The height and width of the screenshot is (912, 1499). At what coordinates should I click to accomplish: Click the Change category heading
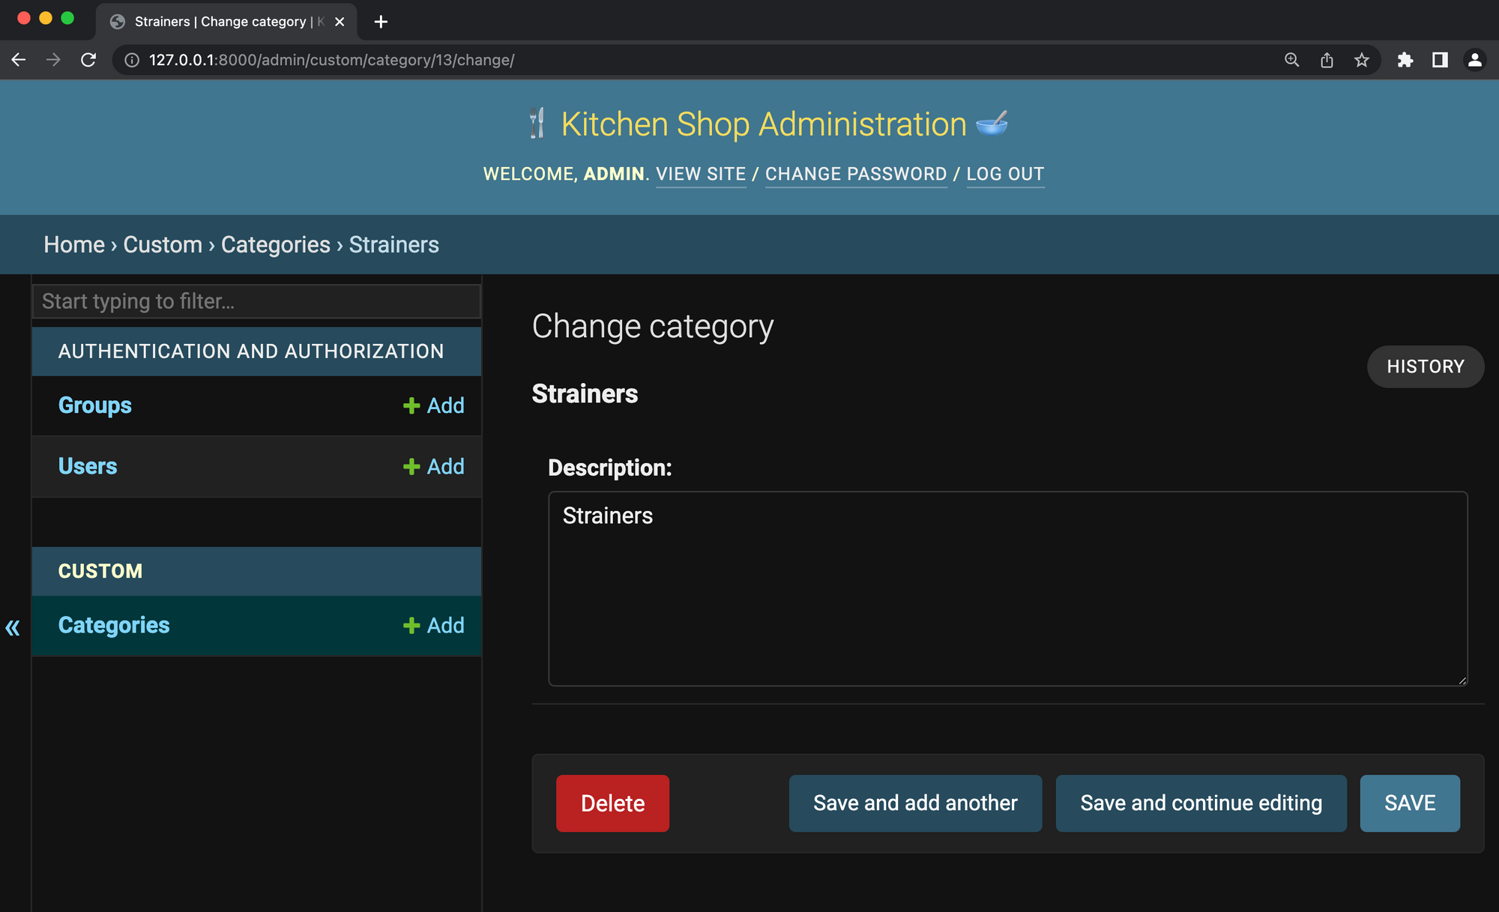pyautogui.click(x=653, y=327)
